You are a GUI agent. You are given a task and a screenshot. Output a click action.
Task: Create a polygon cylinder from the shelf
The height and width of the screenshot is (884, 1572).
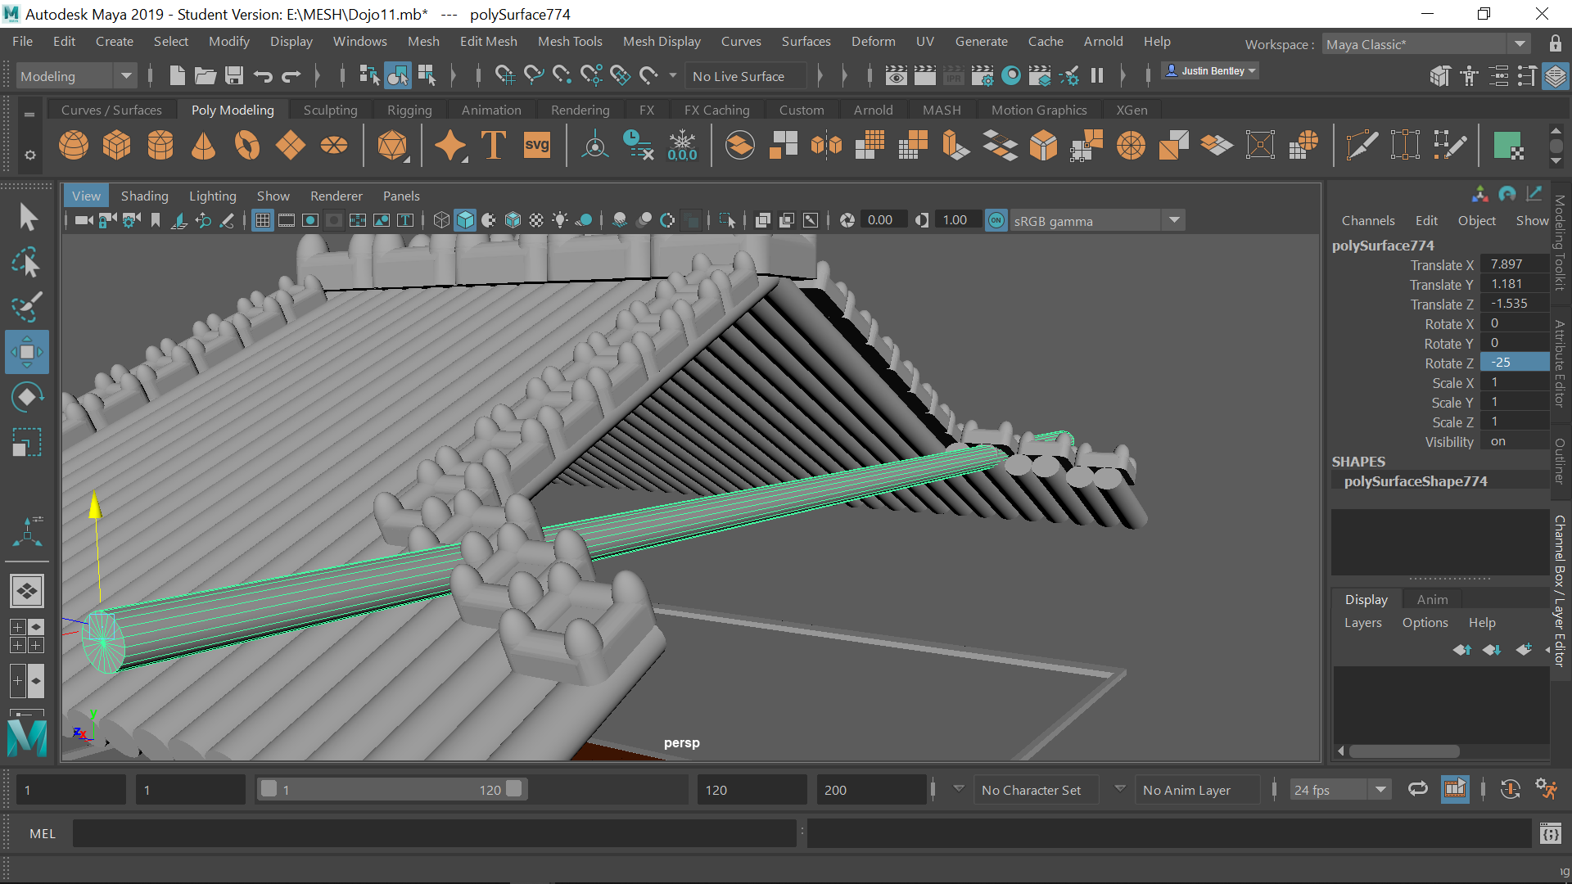tap(160, 146)
